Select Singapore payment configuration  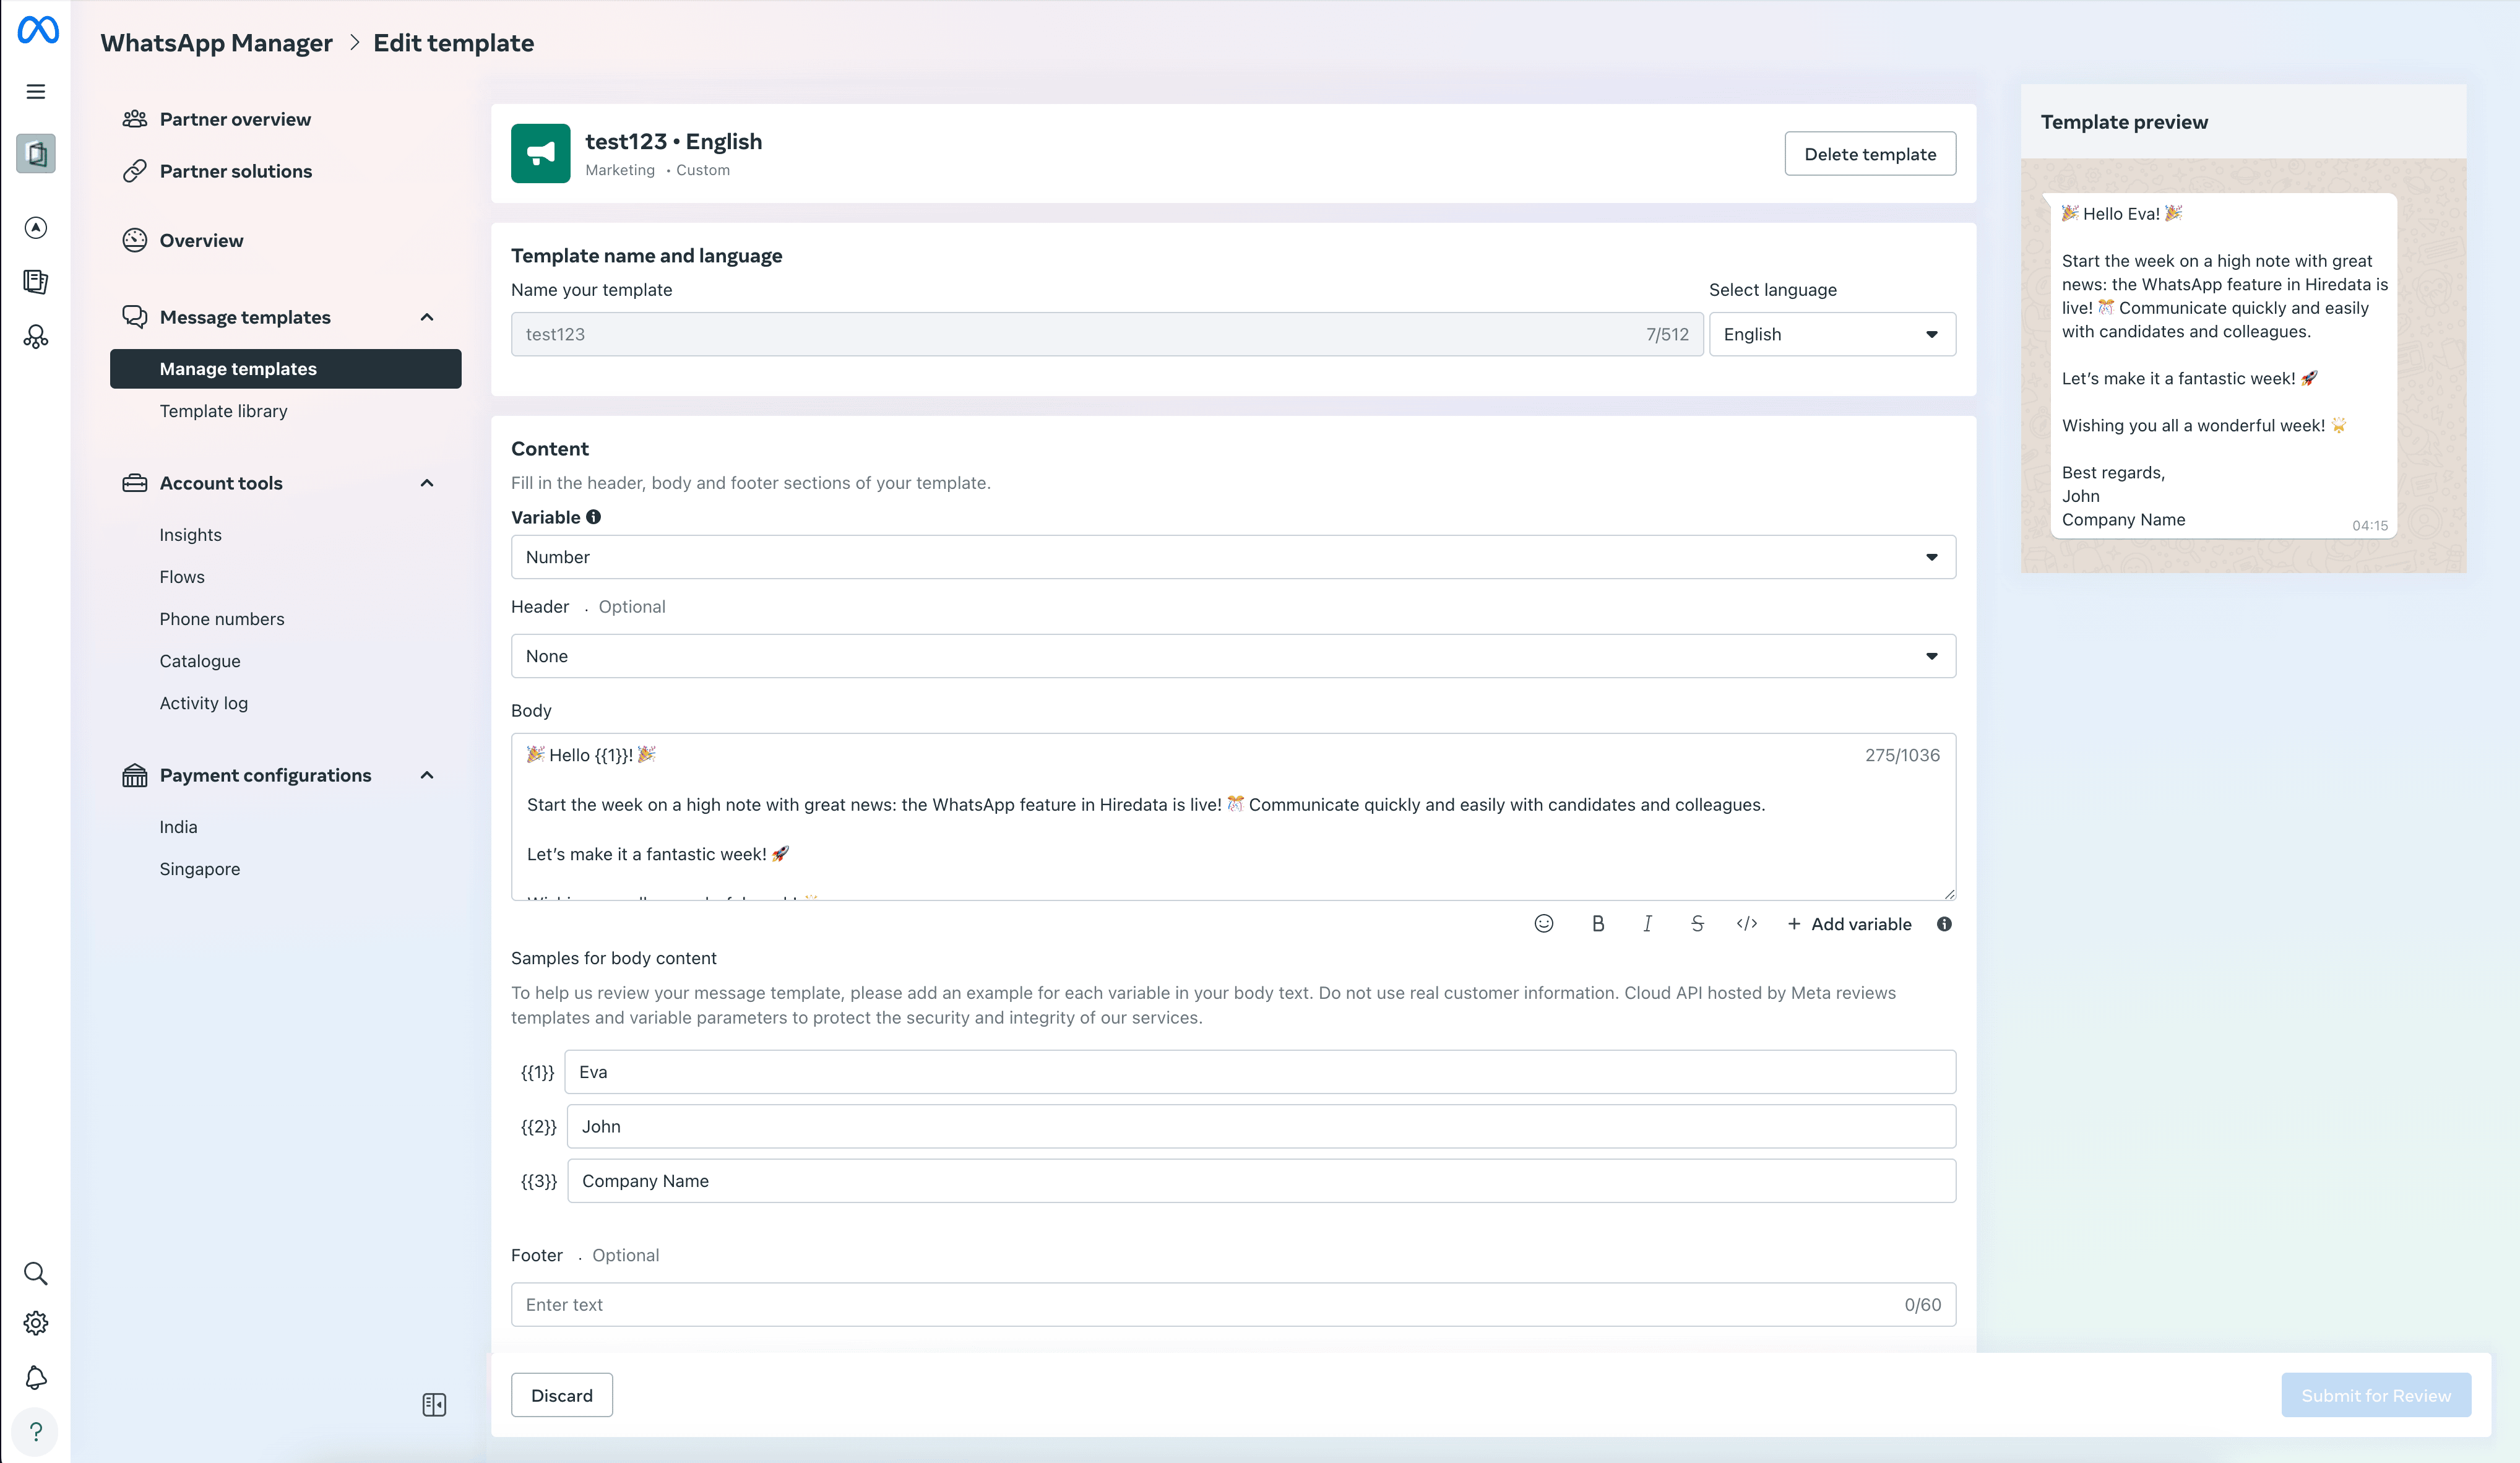click(x=200, y=869)
